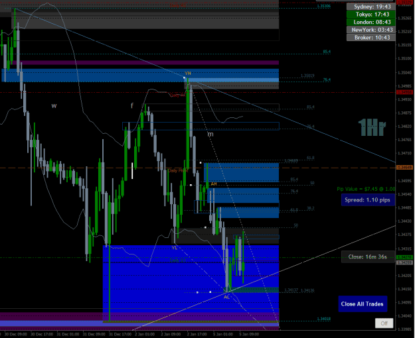Click the green 1.34278 price tag
This screenshot has width=415, height=338.
click(x=404, y=257)
